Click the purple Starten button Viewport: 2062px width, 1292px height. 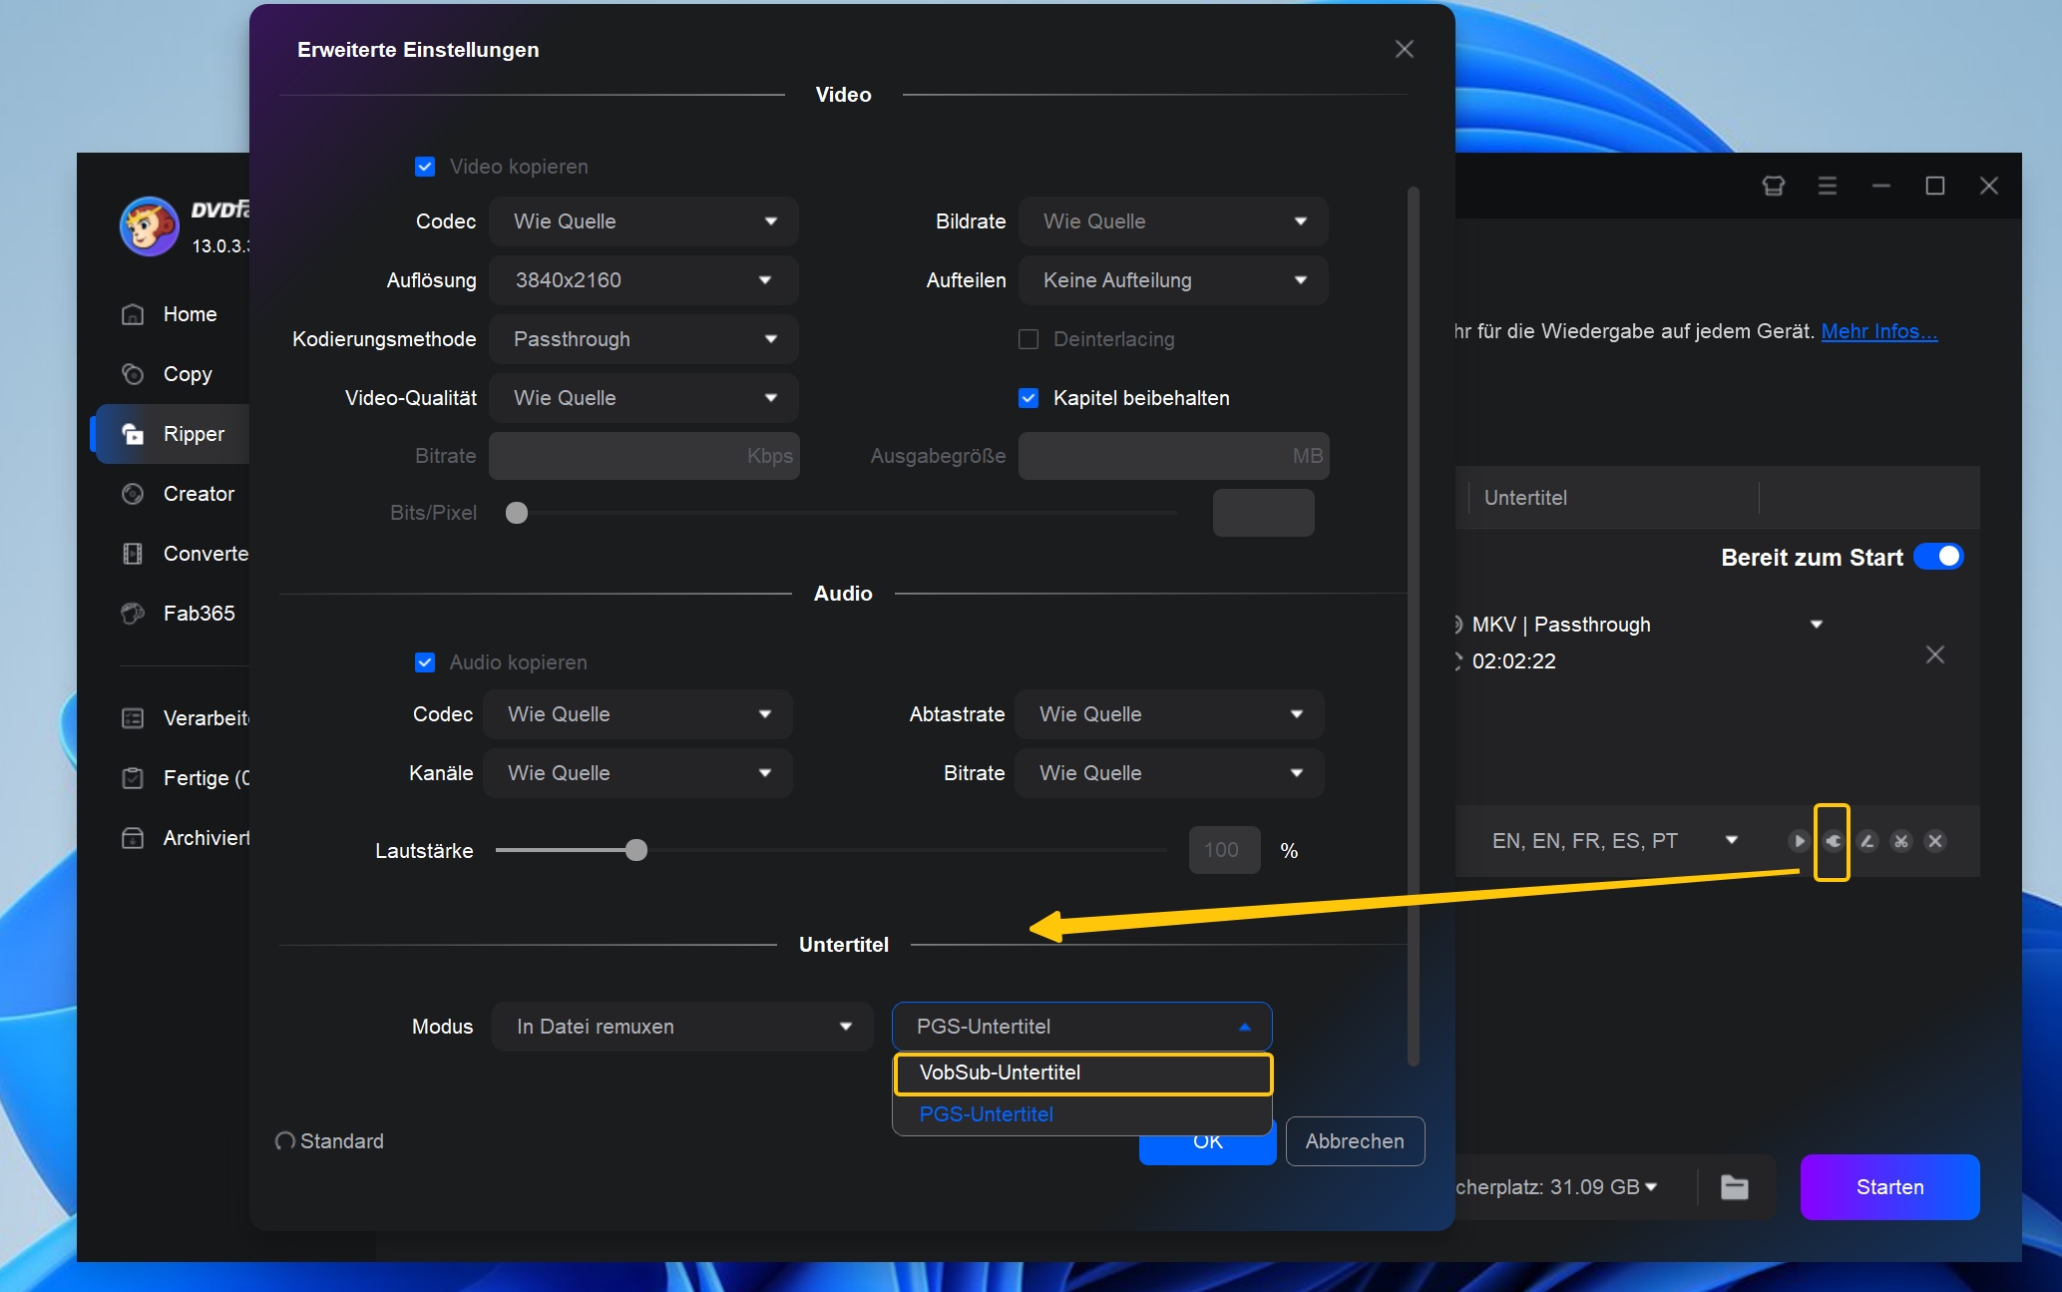point(1889,1187)
